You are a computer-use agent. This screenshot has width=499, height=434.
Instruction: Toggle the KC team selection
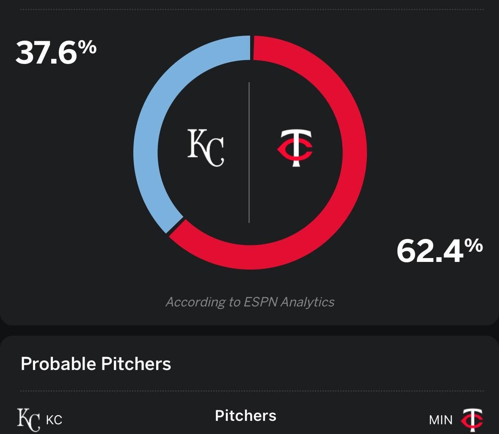click(x=55, y=420)
